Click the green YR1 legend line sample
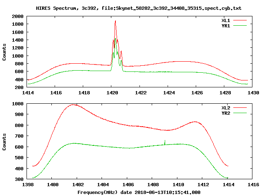Screen dimensions: 261x196 [240, 26]
